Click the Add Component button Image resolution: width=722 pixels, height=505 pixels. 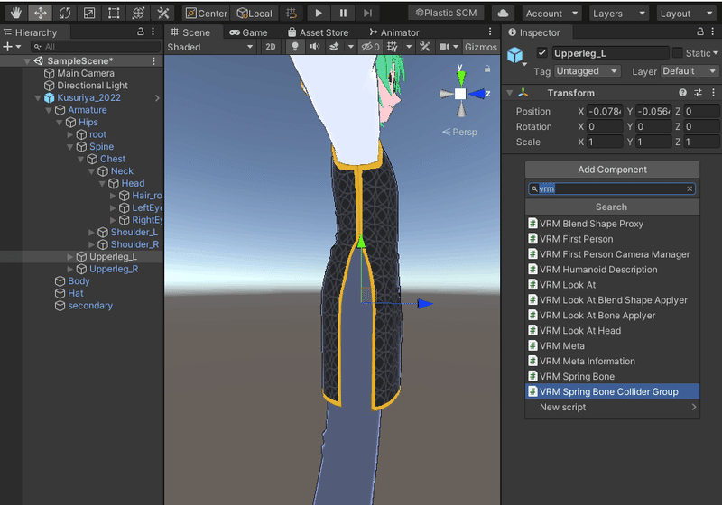612,170
